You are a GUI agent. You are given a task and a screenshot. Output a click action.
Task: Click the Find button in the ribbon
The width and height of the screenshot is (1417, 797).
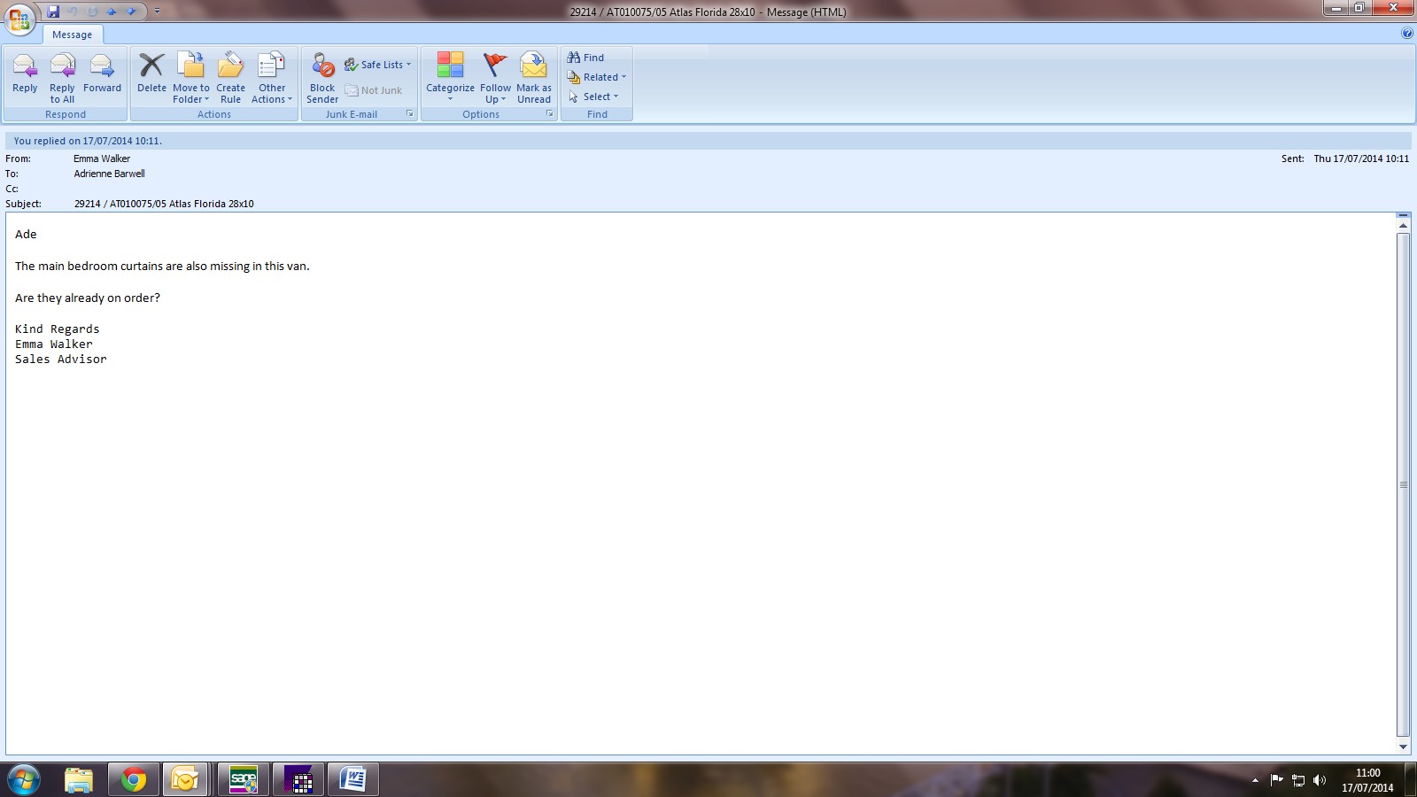coord(586,58)
